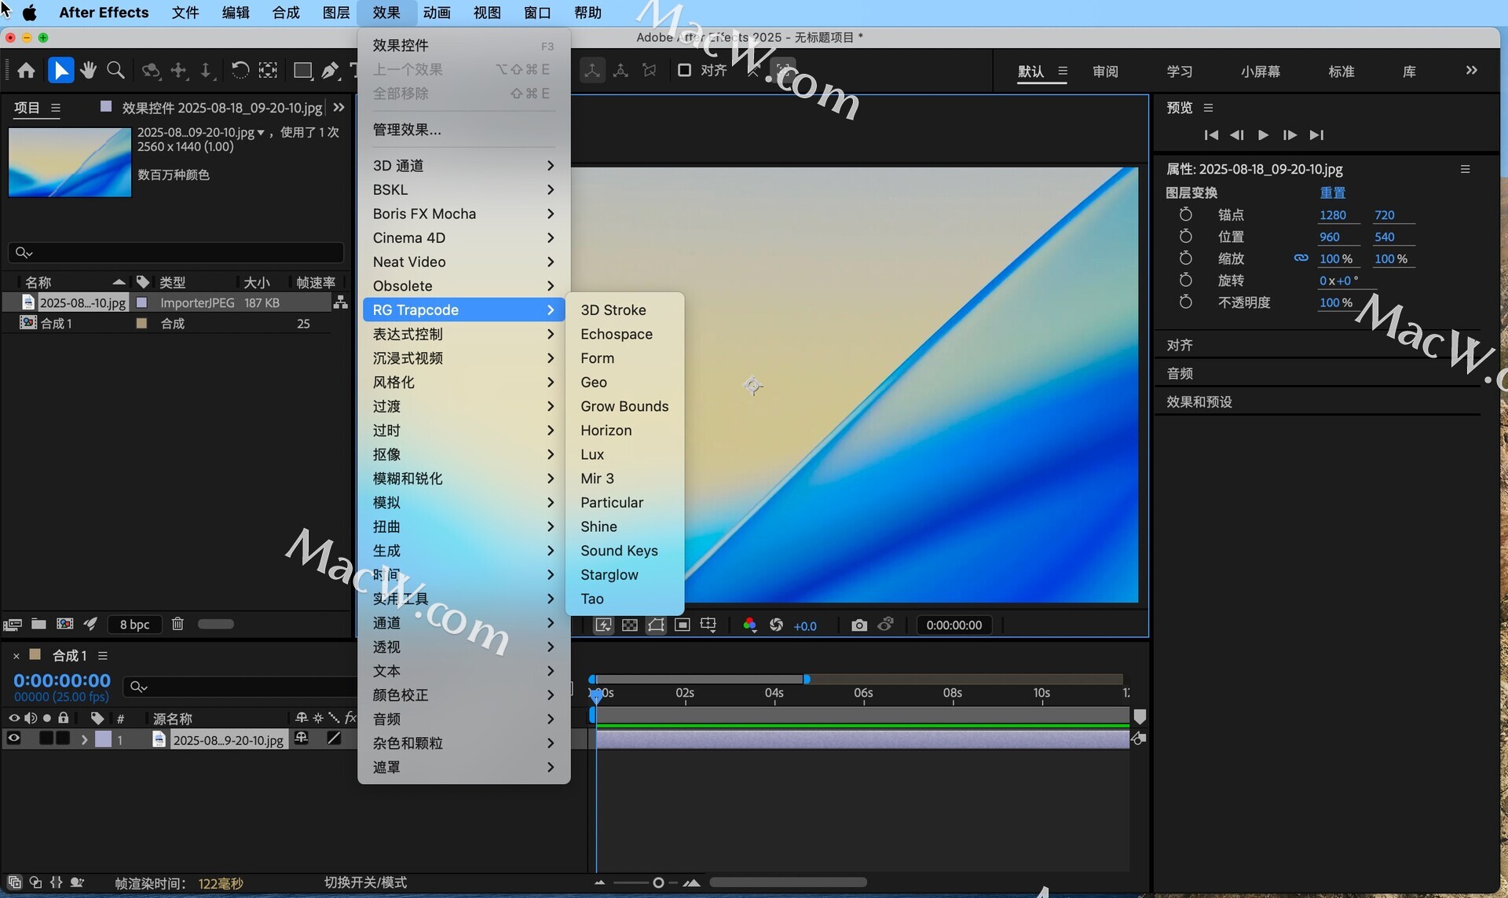Toggle the scale stopwatch

1186,258
